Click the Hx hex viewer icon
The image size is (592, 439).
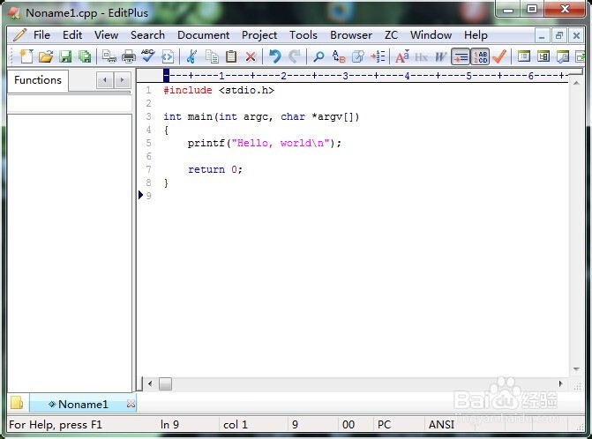point(422,56)
